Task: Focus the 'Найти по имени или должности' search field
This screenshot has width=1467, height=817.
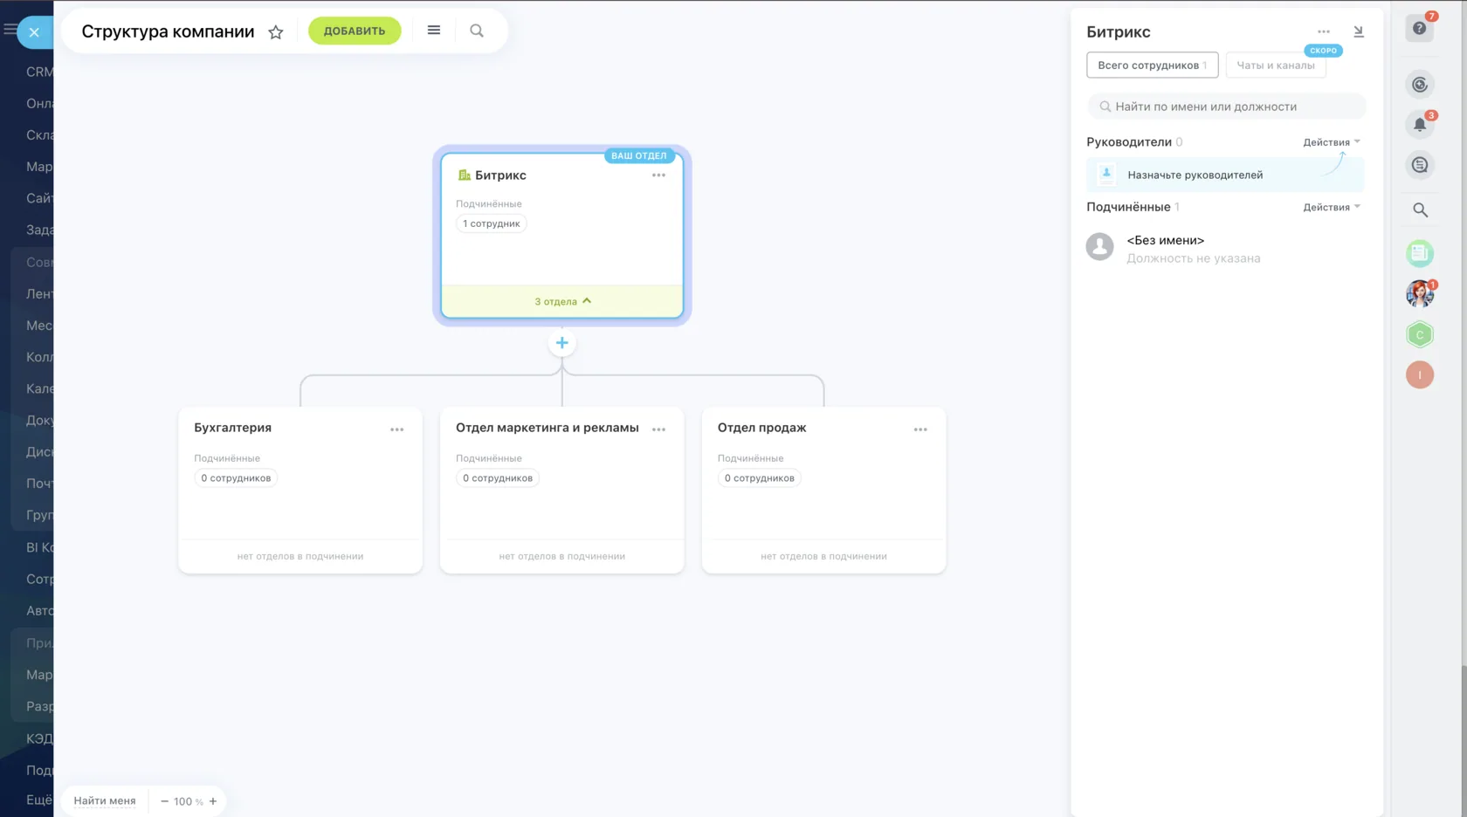Action: pyautogui.click(x=1226, y=106)
